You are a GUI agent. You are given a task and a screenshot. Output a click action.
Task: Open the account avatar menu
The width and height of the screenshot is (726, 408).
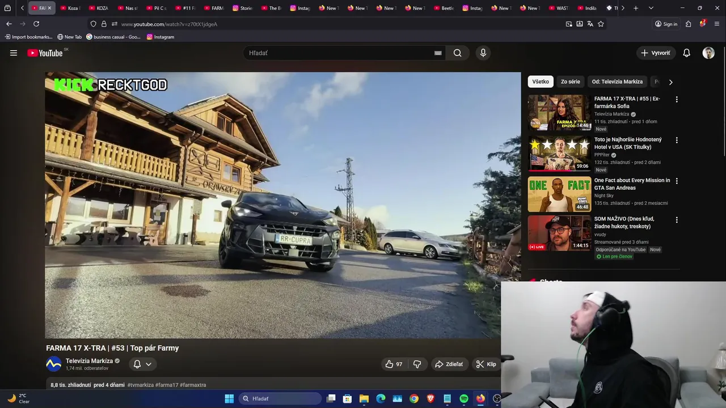point(708,53)
